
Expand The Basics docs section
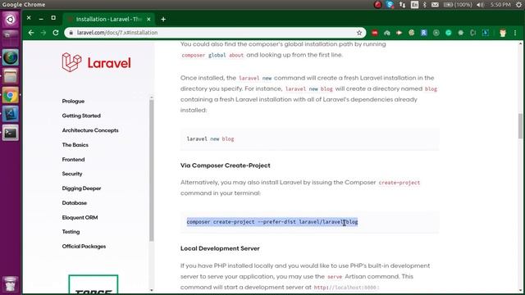(x=75, y=145)
